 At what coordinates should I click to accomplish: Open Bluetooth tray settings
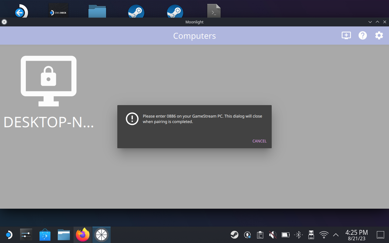click(x=298, y=235)
